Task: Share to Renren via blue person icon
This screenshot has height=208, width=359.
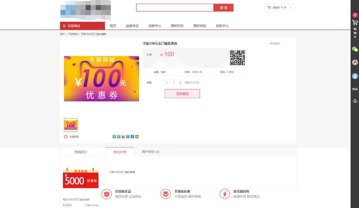Action: [133, 137]
